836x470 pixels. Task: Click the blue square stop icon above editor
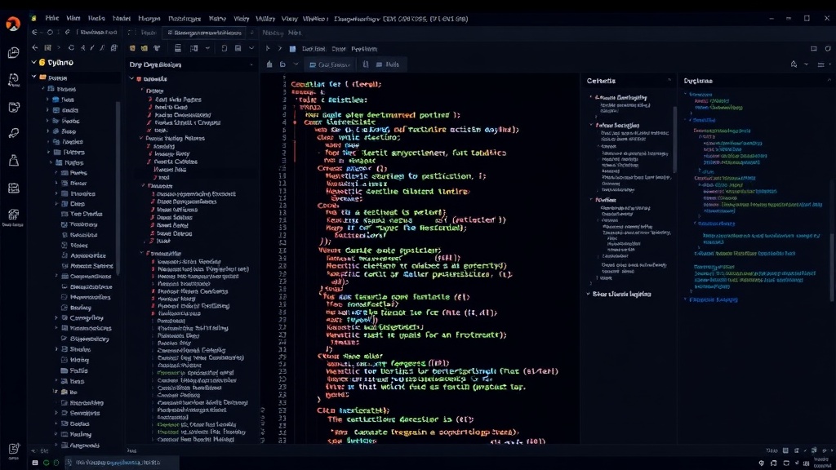tap(292, 48)
